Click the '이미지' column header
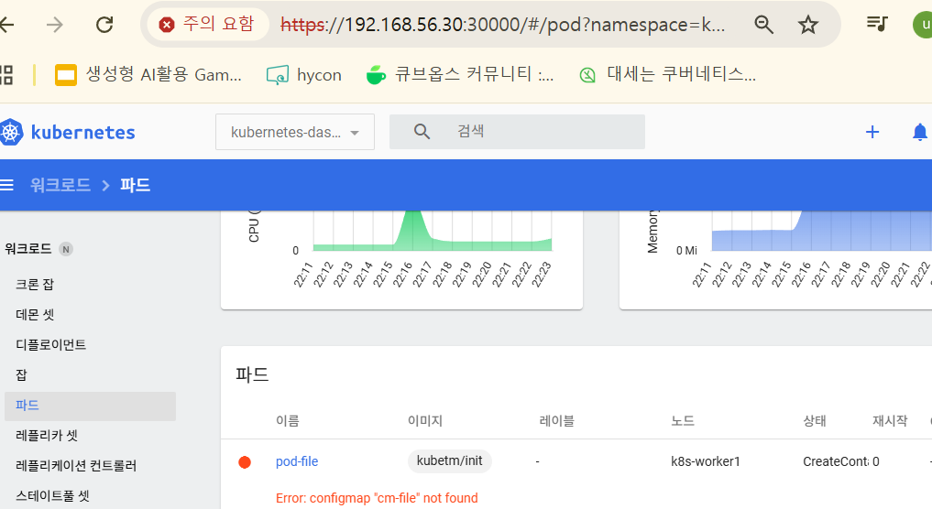Viewport: 932px width, 509px height. point(425,421)
